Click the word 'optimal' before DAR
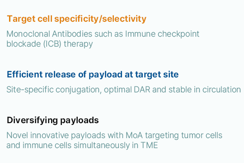This screenshot has height=163, width=244. click(x=117, y=90)
